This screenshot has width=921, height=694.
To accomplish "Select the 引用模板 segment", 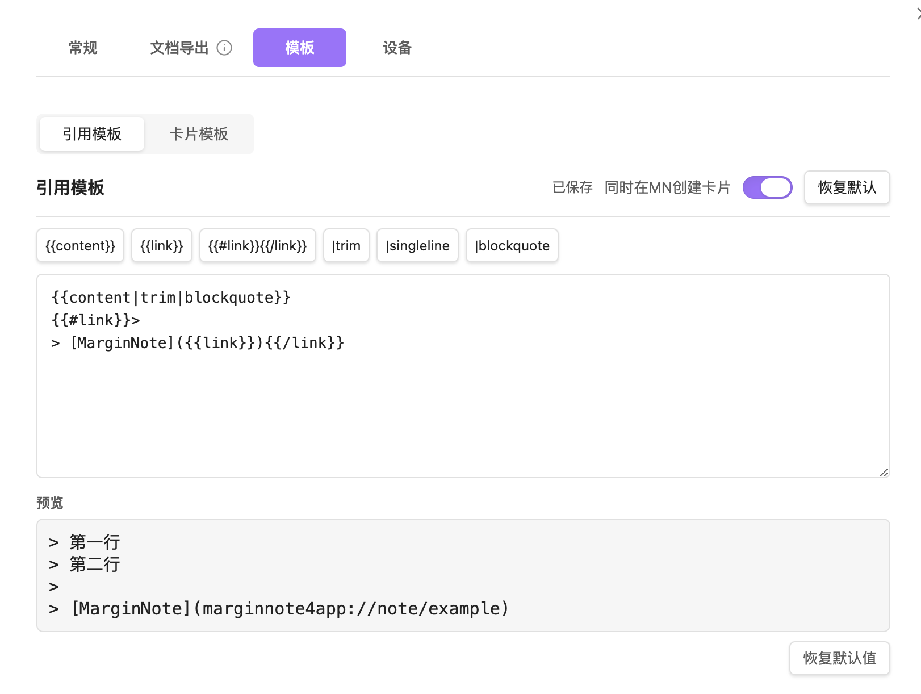I will (x=92, y=134).
